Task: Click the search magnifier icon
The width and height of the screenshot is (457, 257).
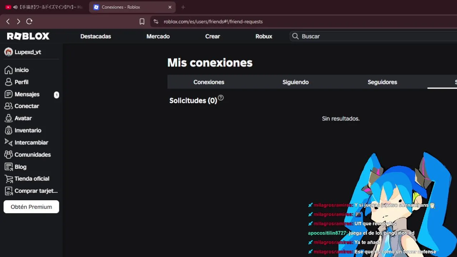Action: coord(295,36)
